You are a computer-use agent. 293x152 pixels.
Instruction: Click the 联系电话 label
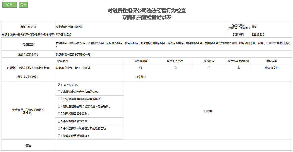click(238, 35)
